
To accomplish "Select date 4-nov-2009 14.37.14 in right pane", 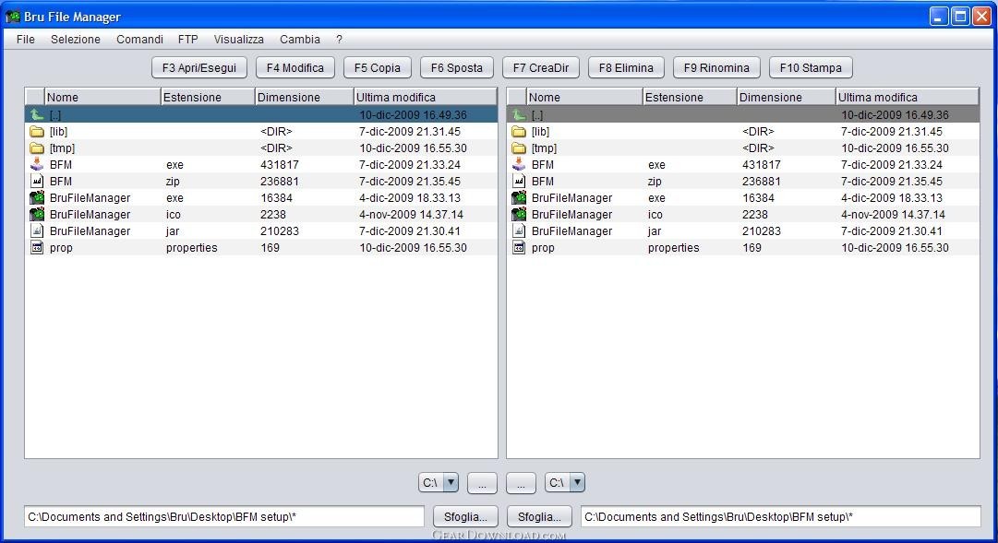I will (x=893, y=214).
